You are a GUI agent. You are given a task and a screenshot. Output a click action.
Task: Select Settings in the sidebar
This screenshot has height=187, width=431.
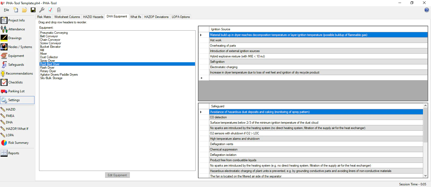tap(17, 100)
